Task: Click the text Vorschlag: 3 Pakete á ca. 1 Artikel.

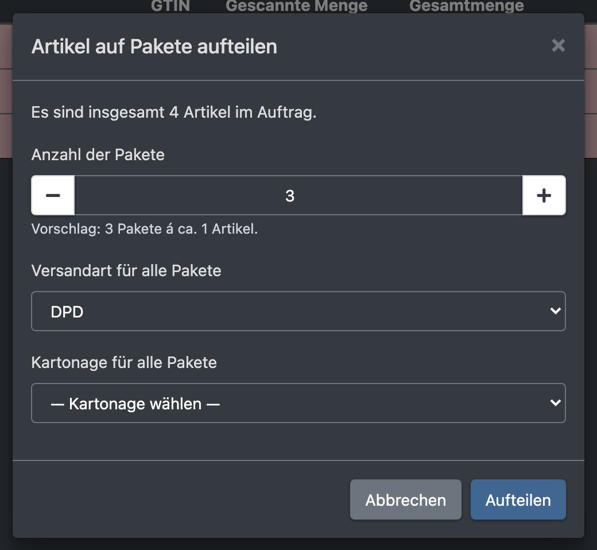Action: coord(145,229)
